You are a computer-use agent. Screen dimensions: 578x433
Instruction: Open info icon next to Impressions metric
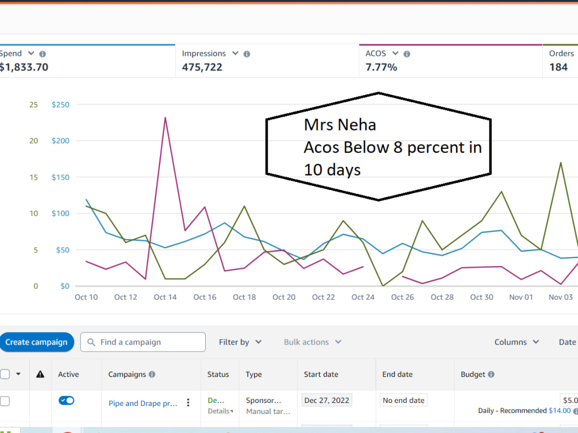point(247,54)
